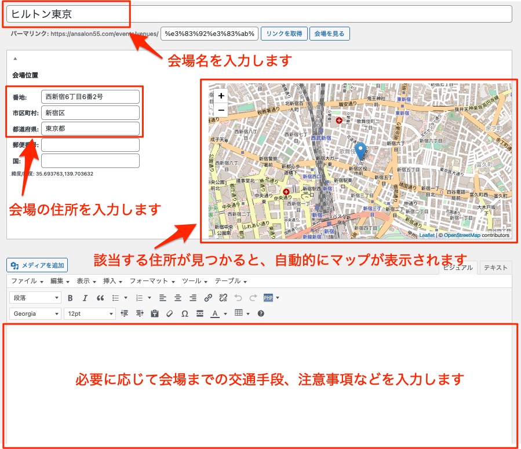Zoom in on the map
This screenshot has width=521, height=449.
[221, 96]
